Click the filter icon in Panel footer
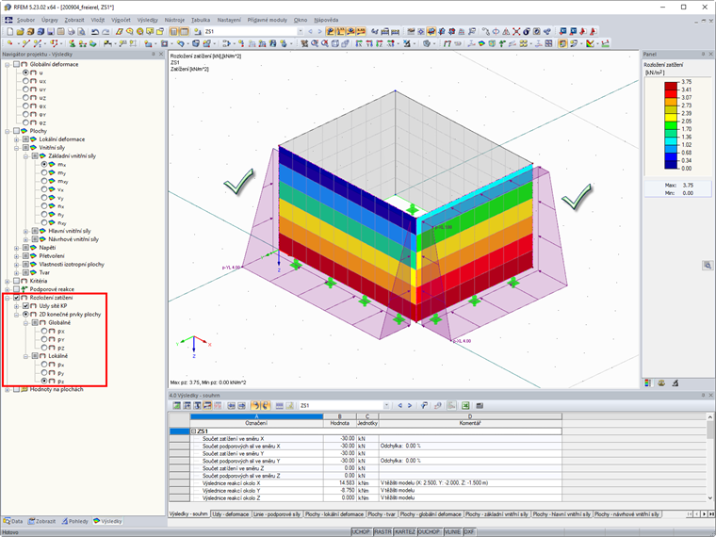Screen dimensions: 716x537 [675, 383]
